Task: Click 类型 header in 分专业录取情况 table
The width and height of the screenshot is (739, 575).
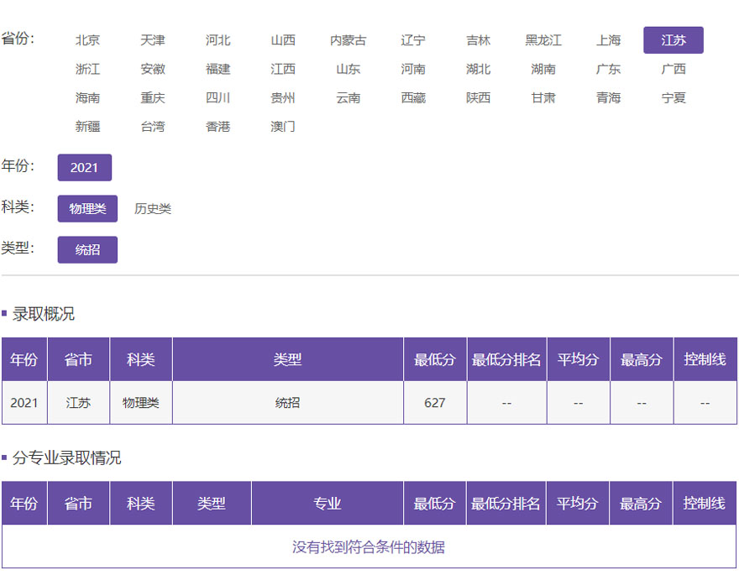Action: click(x=212, y=504)
